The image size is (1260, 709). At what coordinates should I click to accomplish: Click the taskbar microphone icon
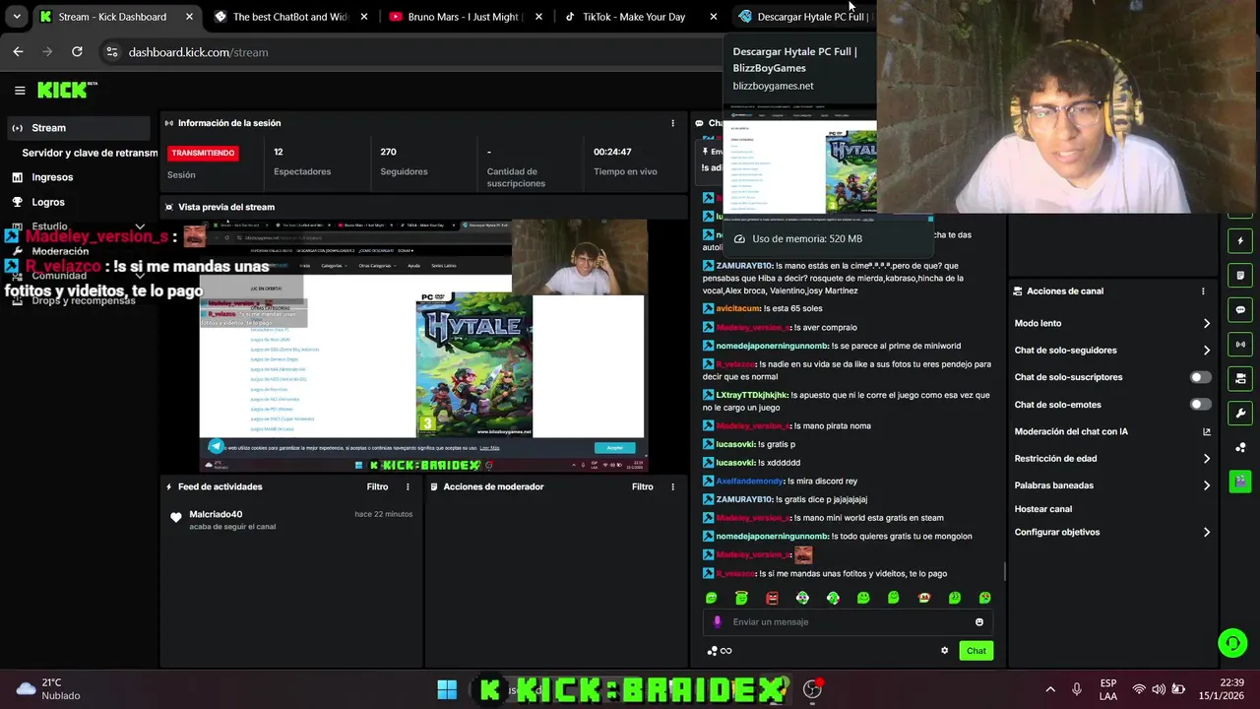click(x=1077, y=689)
